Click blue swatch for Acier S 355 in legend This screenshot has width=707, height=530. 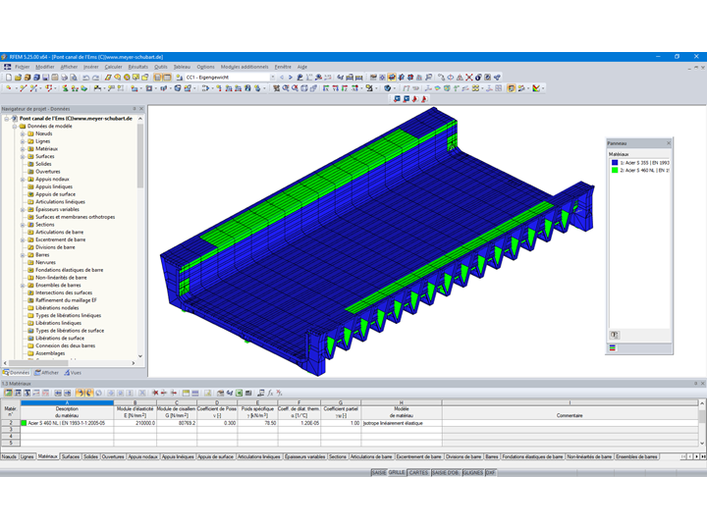[x=614, y=162]
